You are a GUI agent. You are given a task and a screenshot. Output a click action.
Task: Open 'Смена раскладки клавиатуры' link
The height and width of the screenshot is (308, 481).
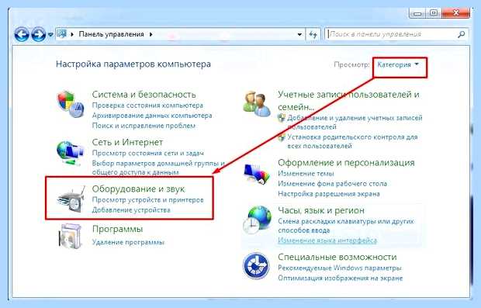[346, 226]
